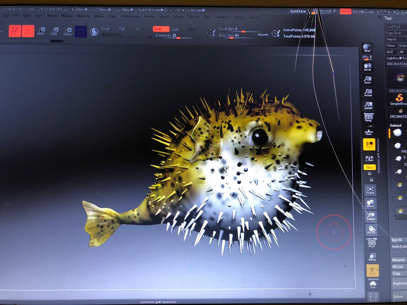Toggle the Draw mode button

28,31
